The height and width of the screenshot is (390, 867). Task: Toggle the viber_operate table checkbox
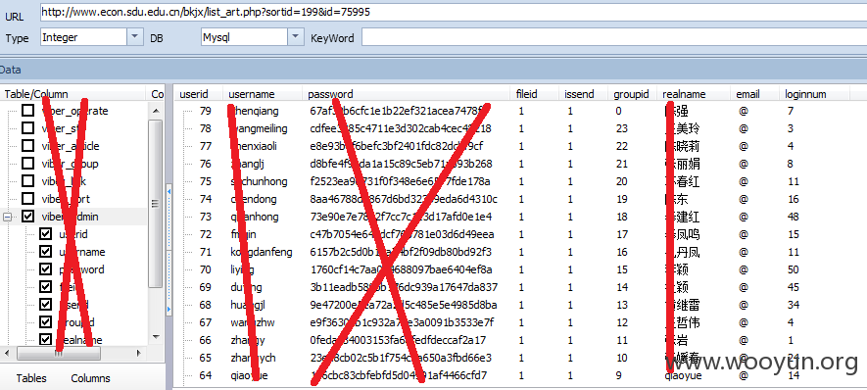click(27, 111)
